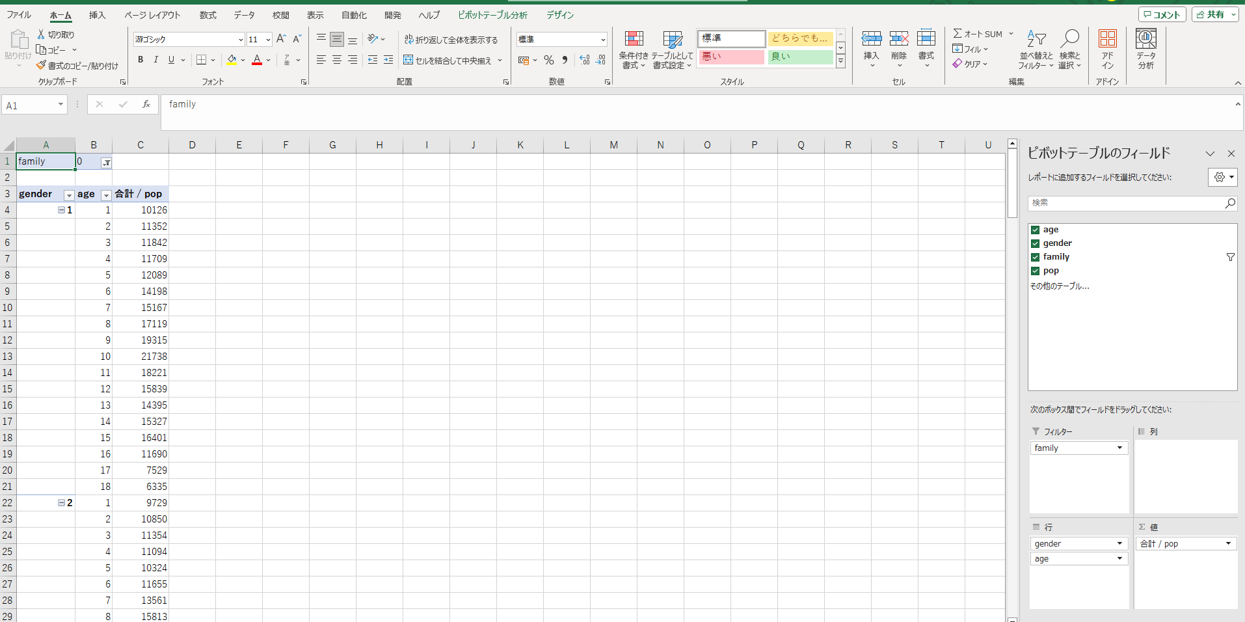
Task: Uncheck the gender field checkbox
Action: point(1035,243)
